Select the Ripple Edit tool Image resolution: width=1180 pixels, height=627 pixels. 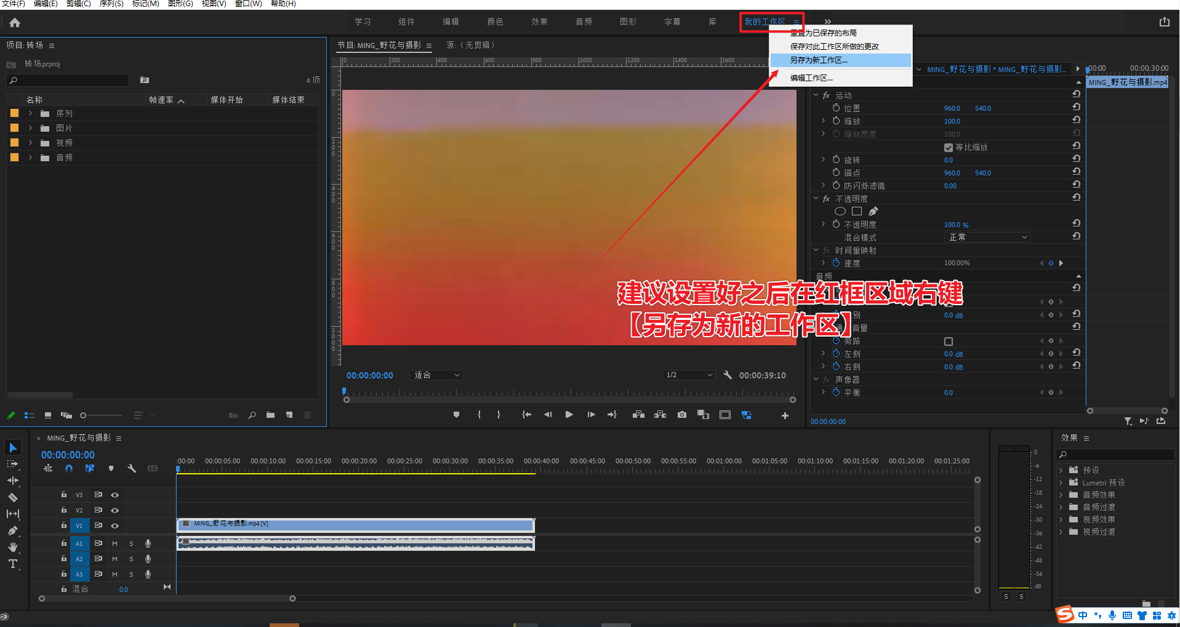13,481
